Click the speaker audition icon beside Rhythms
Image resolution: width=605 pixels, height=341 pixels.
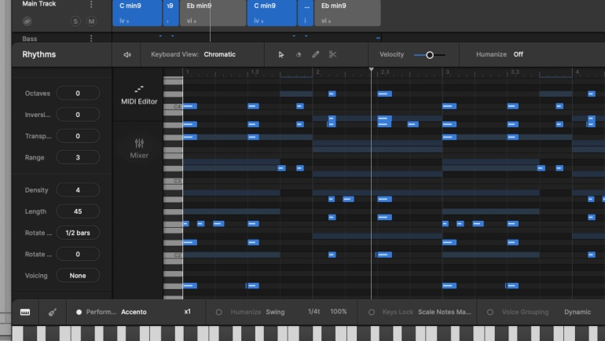(127, 55)
